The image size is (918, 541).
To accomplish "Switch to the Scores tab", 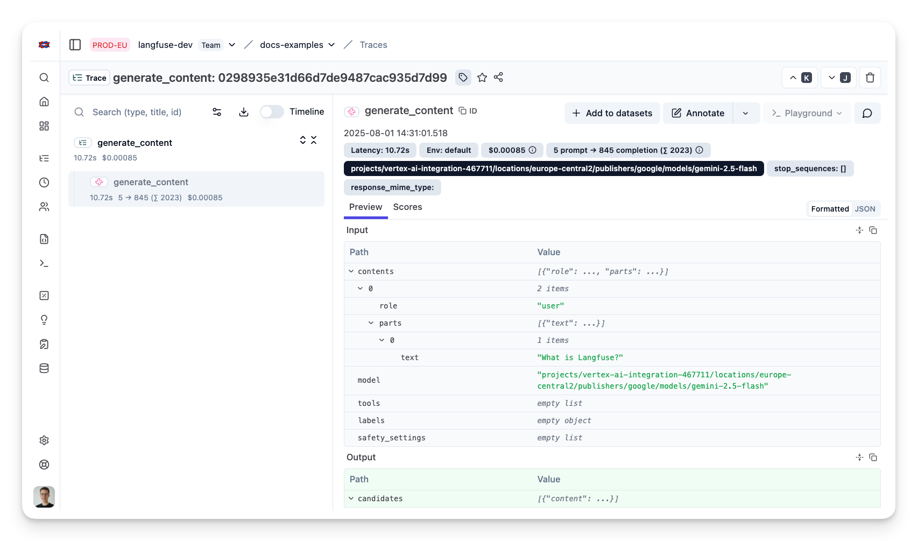I will tap(407, 207).
